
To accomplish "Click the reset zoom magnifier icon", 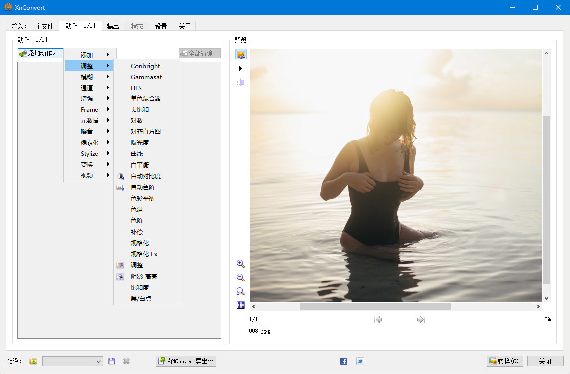I will (x=240, y=291).
